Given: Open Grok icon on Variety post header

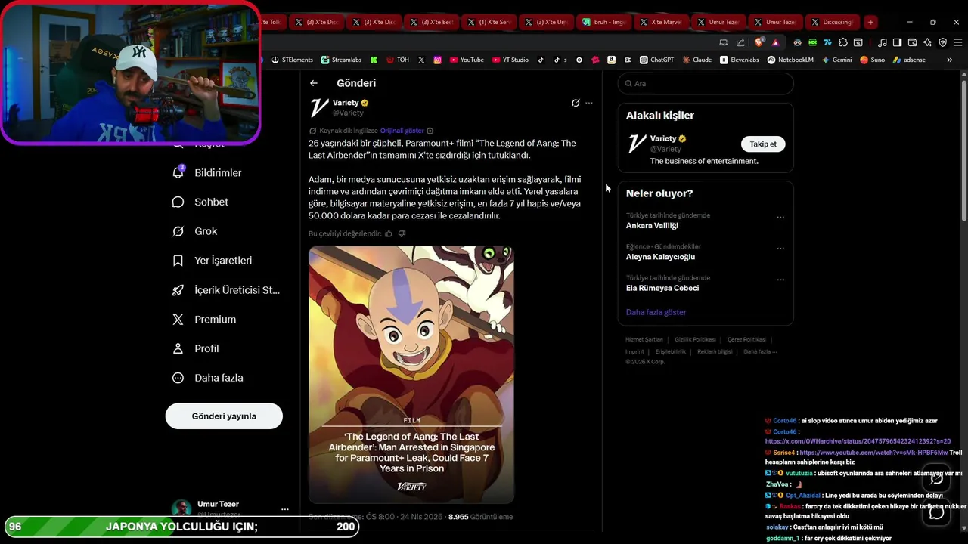Looking at the screenshot, I should point(576,103).
